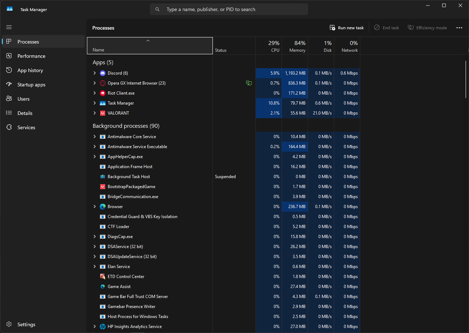Click the Background processes (90) group header

(126, 126)
